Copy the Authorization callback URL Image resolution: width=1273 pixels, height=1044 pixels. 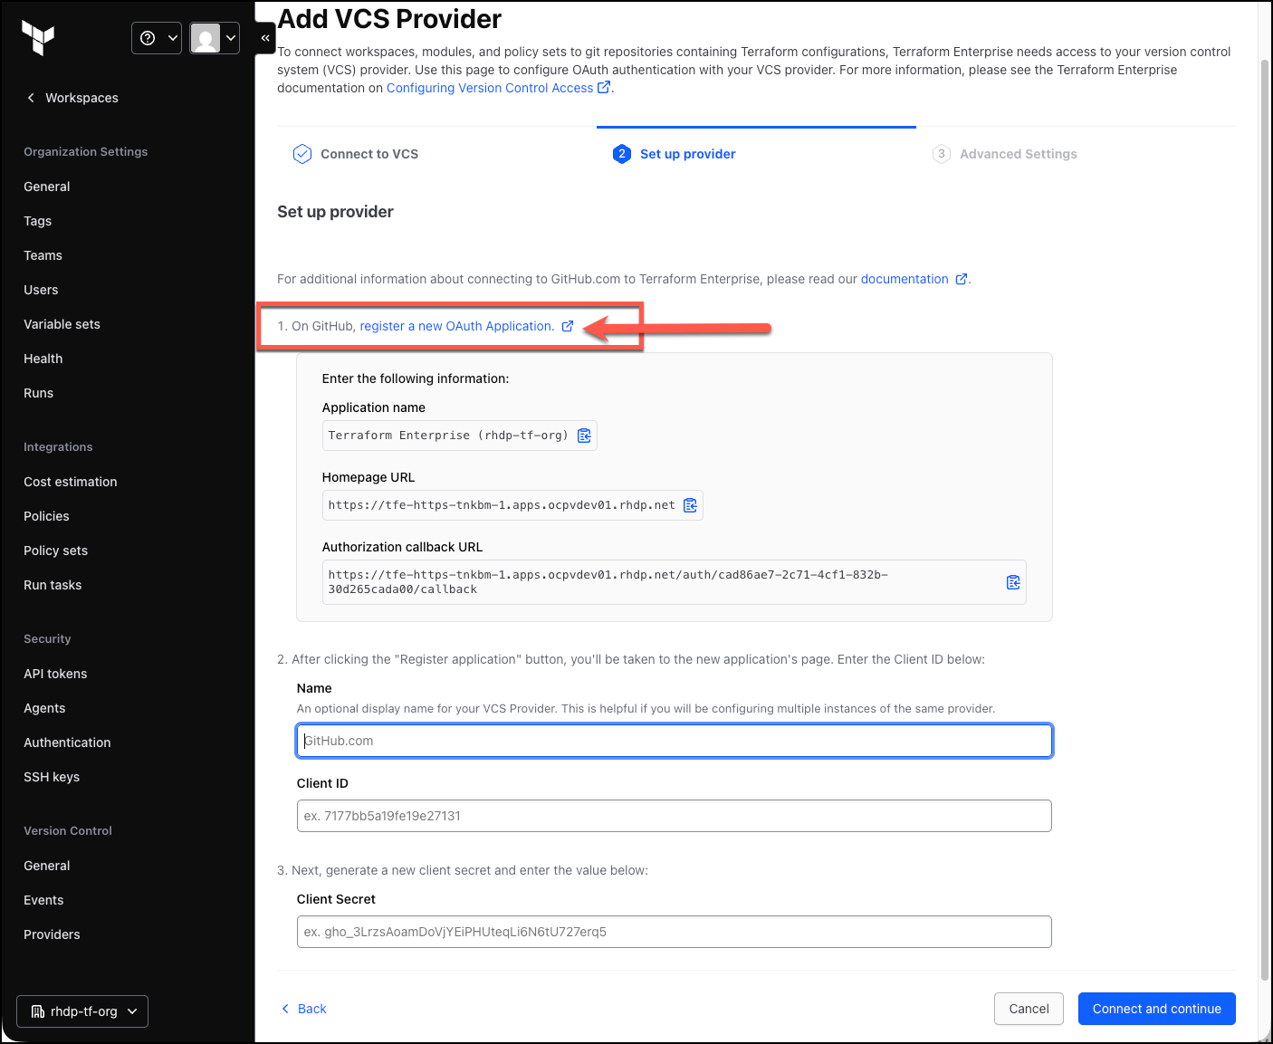1013,582
